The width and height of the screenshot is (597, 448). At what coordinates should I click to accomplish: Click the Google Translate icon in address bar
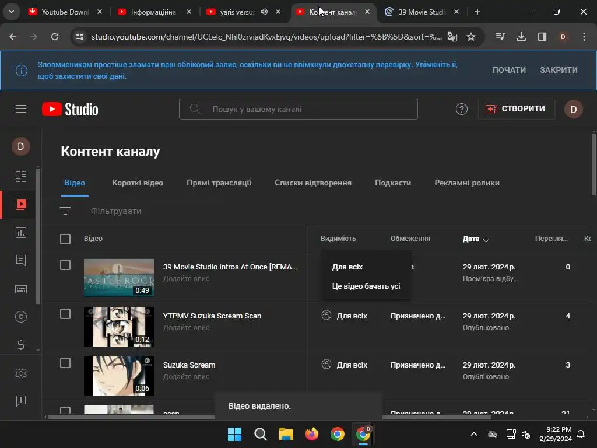coord(452,37)
